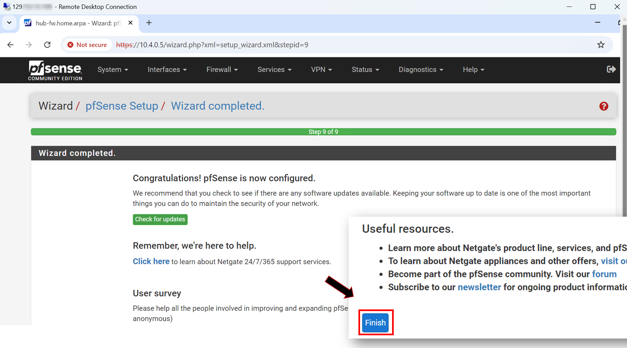Minimize the Remote Desktop Connection window
The height and width of the screenshot is (348, 627).
click(x=569, y=7)
